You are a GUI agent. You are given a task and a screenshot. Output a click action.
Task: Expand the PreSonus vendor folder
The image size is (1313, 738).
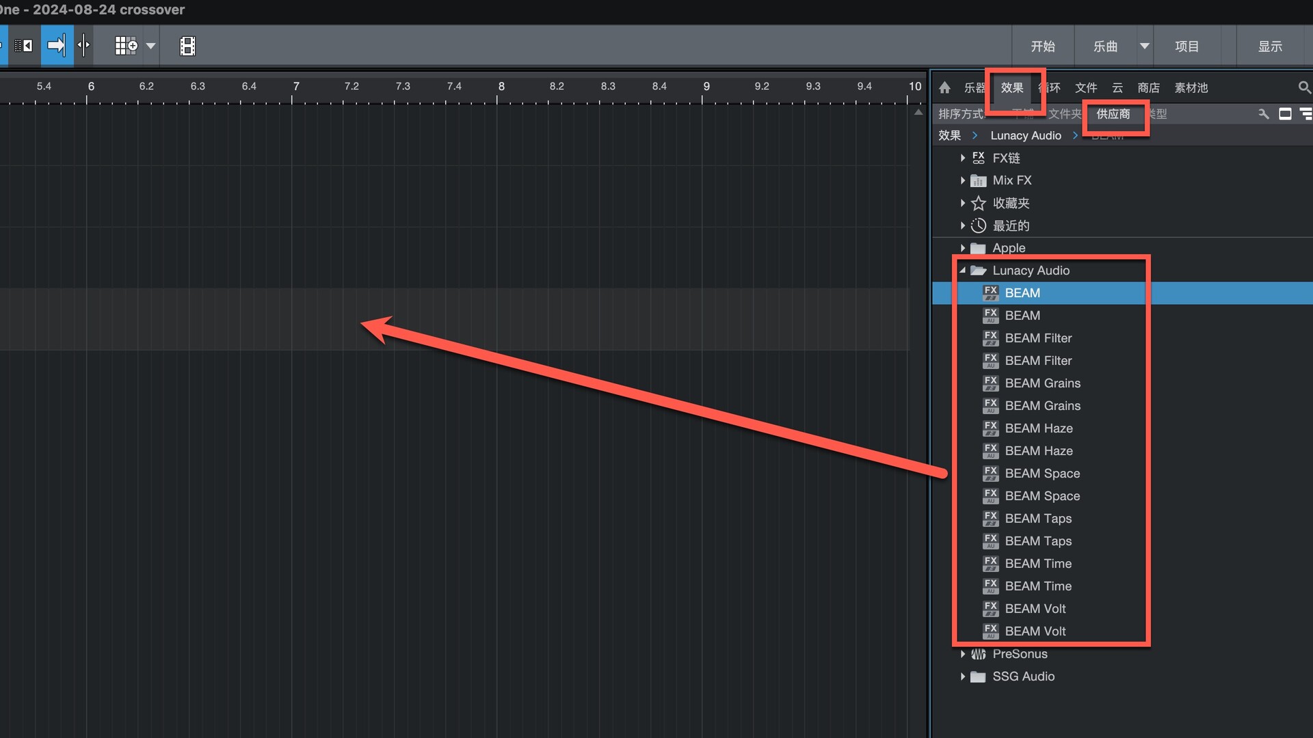click(962, 654)
